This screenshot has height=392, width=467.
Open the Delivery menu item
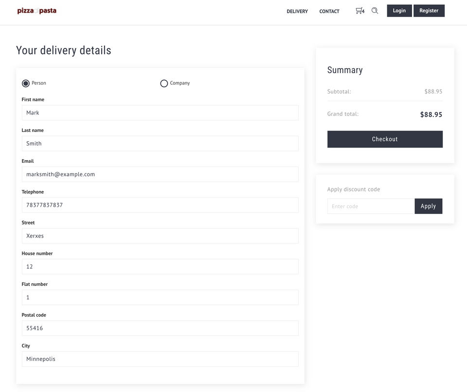coord(297,11)
